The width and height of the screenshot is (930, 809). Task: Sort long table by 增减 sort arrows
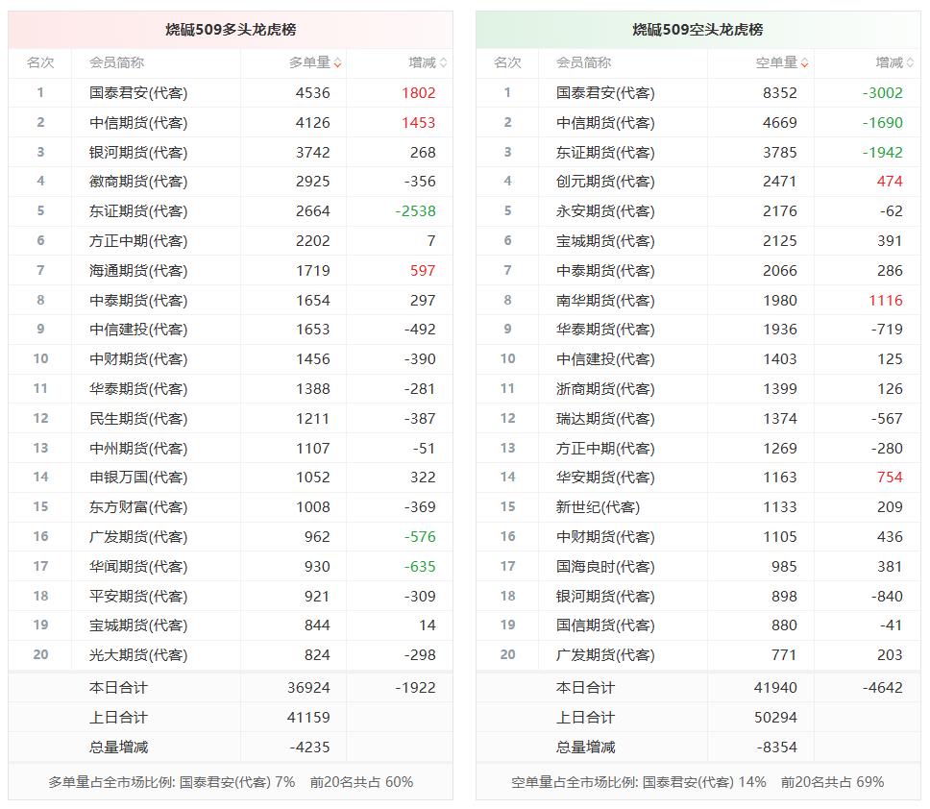[x=443, y=62]
